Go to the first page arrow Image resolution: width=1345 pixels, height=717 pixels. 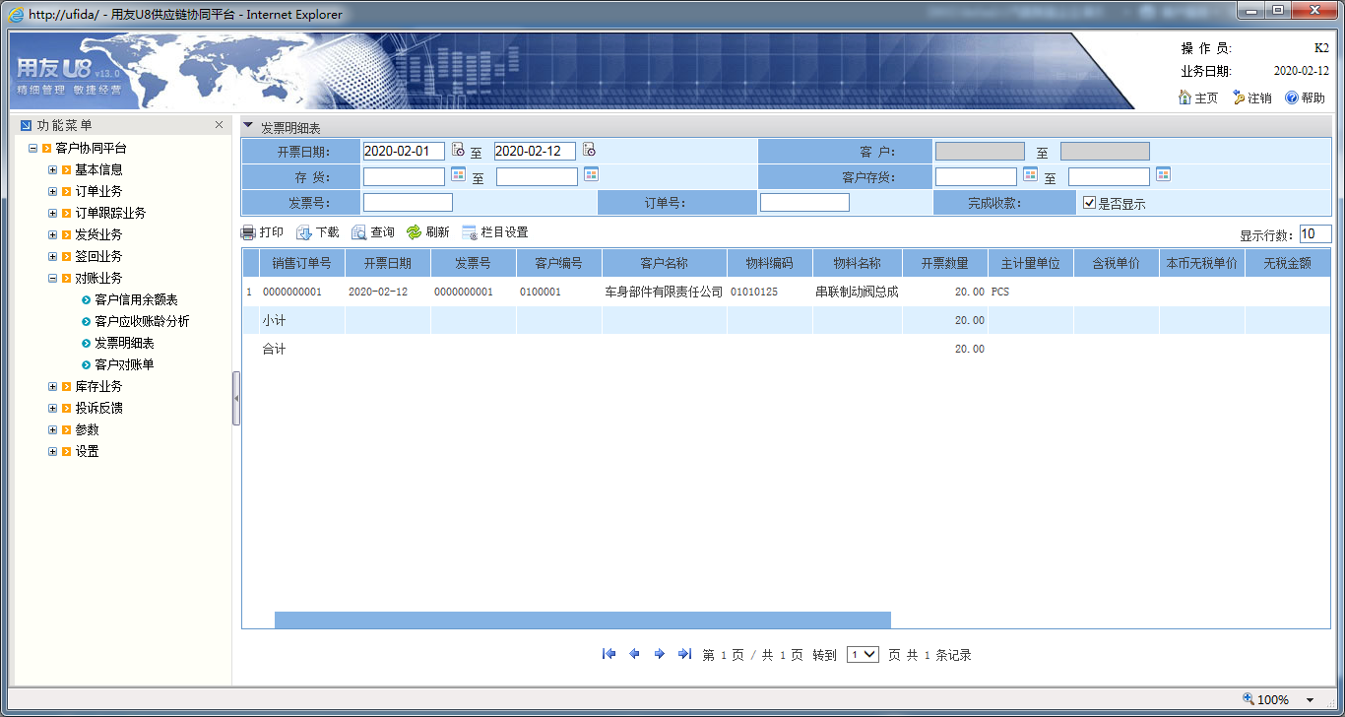[x=608, y=654]
